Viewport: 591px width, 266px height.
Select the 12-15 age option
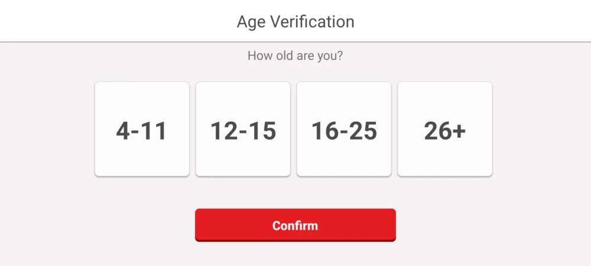coord(243,129)
